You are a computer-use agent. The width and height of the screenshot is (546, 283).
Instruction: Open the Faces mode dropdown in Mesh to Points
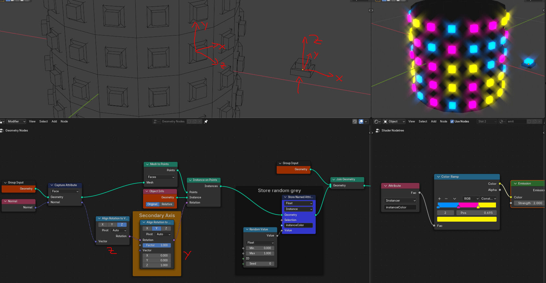[x=161, y=177]
